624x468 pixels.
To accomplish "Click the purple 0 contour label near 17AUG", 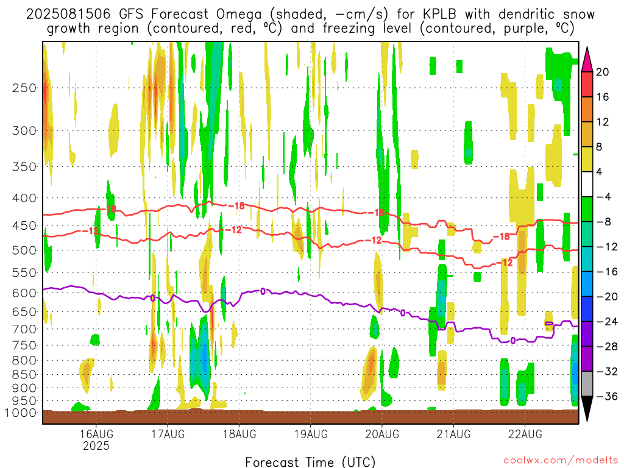I will [152, 298].
